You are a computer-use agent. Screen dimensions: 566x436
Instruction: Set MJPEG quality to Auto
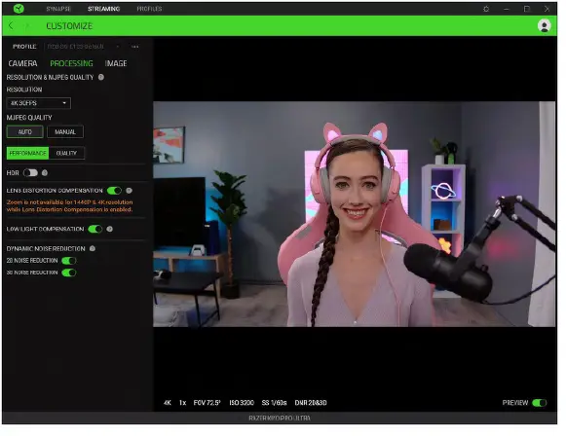pos(25,131)
